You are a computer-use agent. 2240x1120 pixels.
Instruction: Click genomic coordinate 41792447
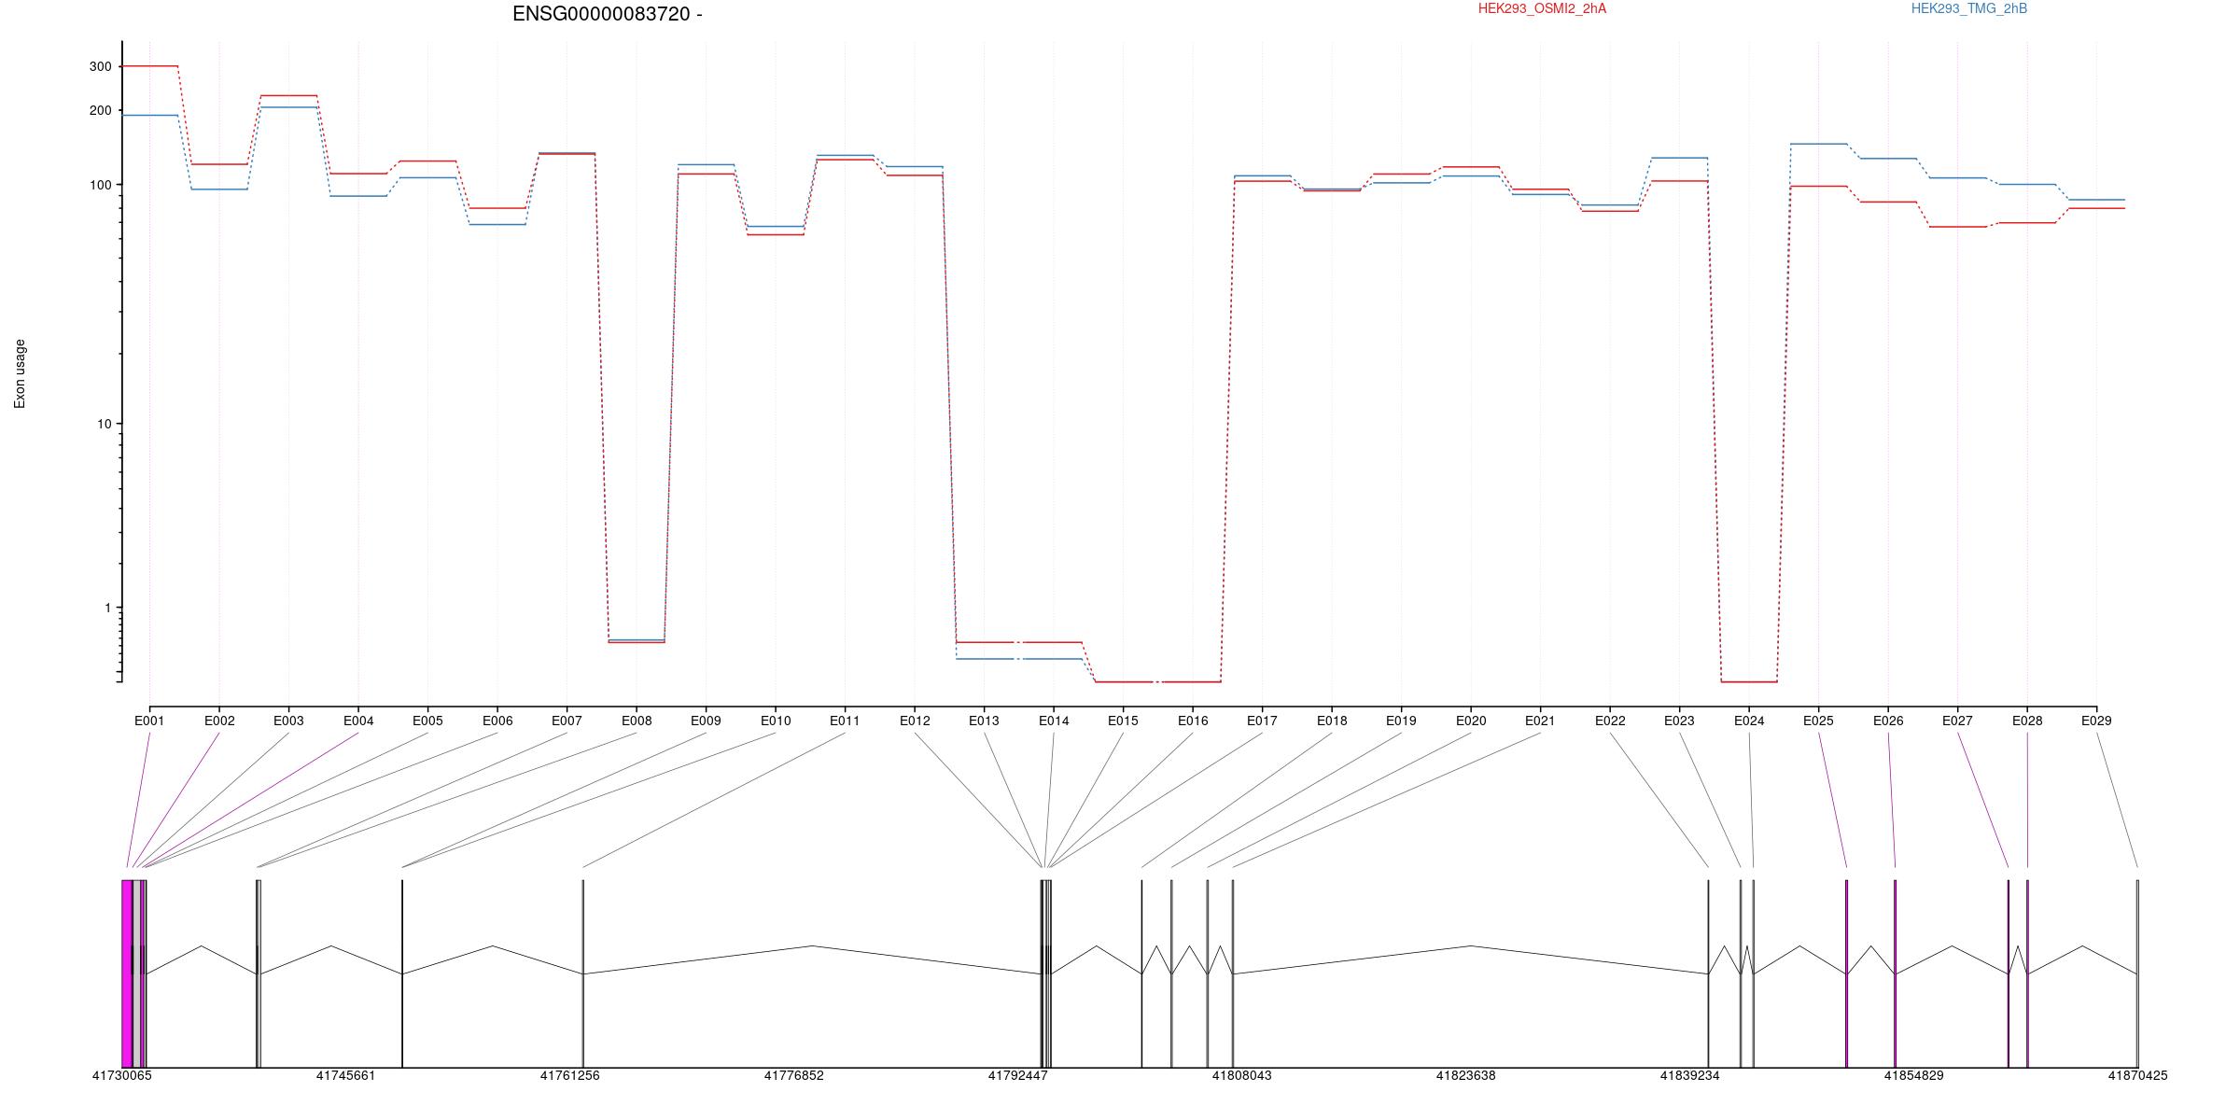point(1017,1075)
